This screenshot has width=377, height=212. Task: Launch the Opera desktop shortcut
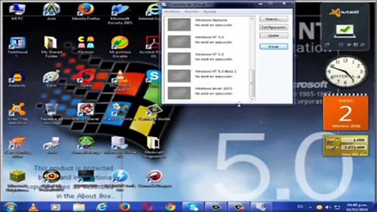(x=86, y=79)
